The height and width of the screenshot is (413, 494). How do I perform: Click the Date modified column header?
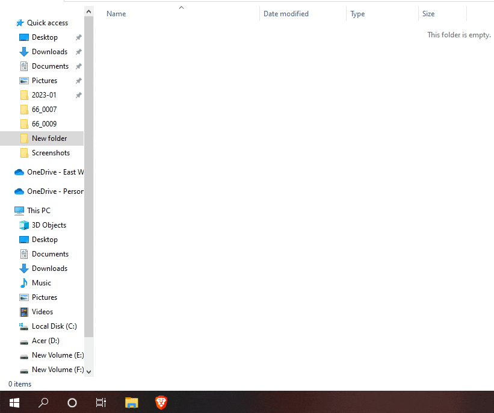(286, 13)
